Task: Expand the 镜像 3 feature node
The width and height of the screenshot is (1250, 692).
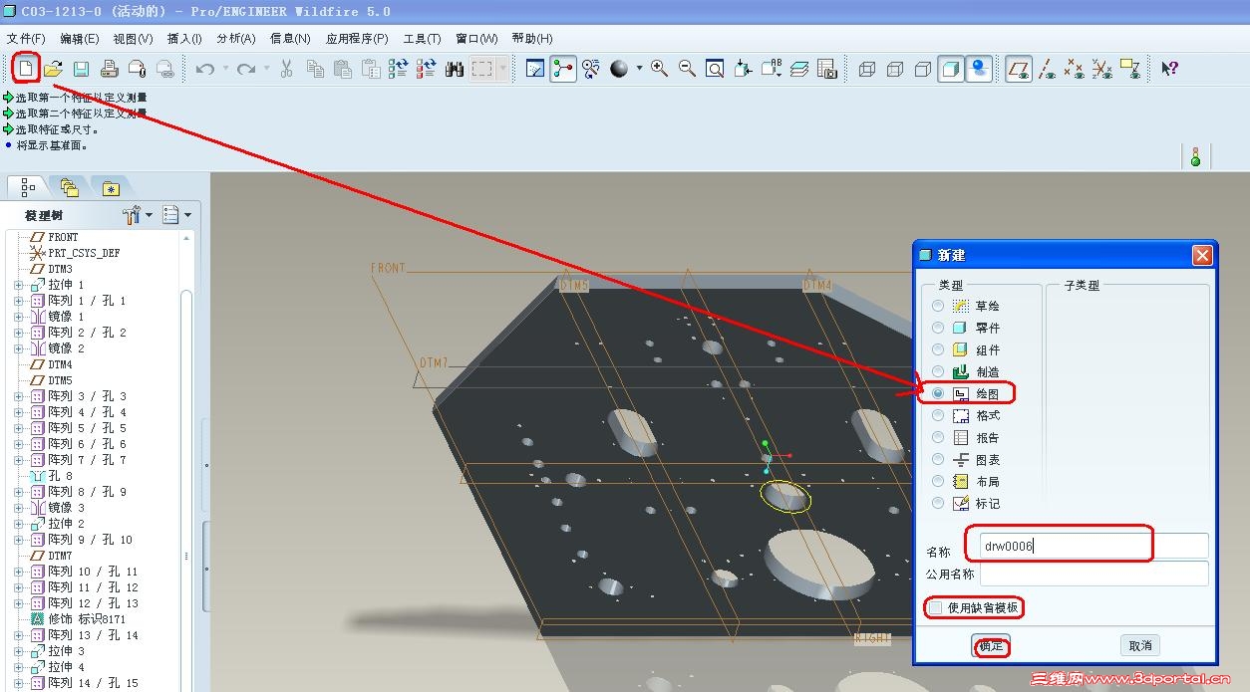Action: point(18,508)
